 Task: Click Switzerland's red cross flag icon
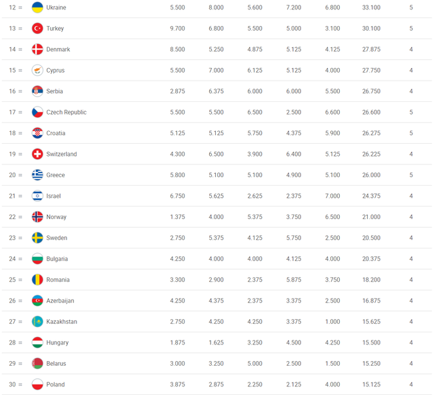click(37, 154)
